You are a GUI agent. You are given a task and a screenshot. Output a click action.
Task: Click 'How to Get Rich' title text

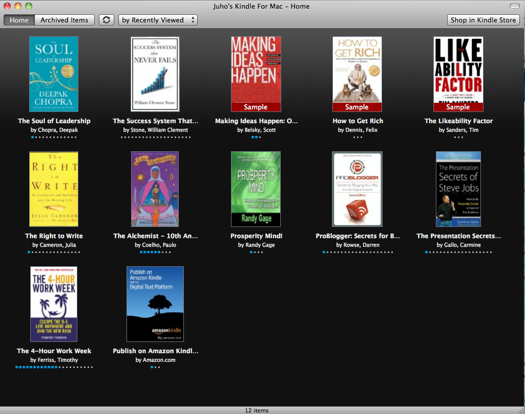pos(358,121)
